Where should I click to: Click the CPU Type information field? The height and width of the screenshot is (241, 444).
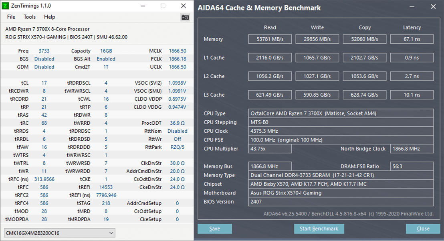341,113
